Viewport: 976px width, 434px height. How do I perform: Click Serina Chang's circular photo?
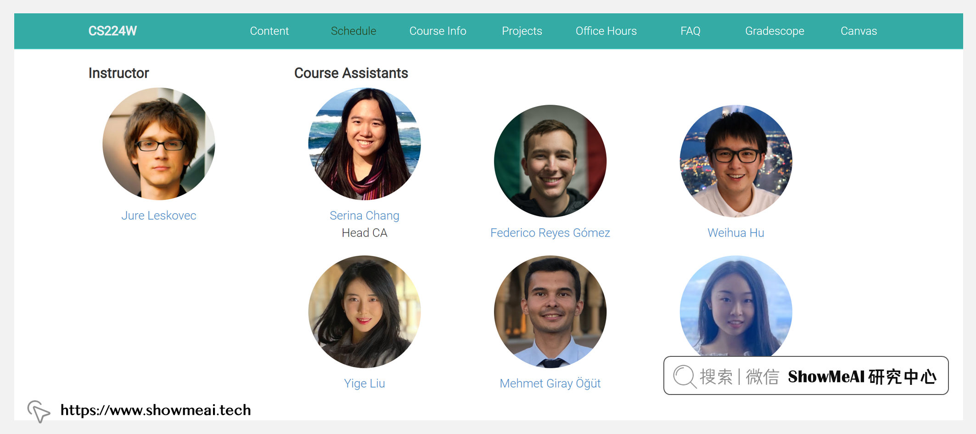pos(365,144)
